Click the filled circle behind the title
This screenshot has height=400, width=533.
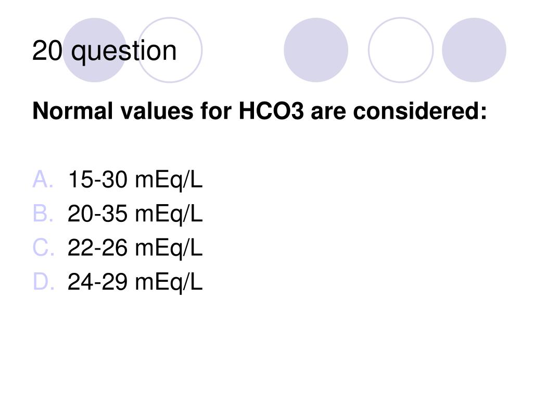coord(95,50)
